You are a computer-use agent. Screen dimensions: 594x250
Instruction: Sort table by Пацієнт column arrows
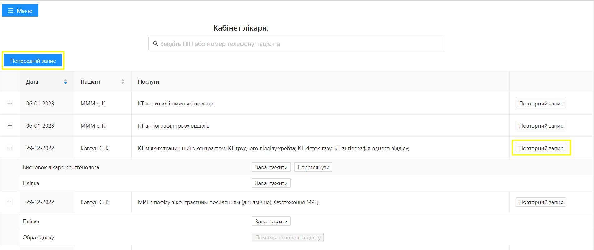(x=123, y=82)
